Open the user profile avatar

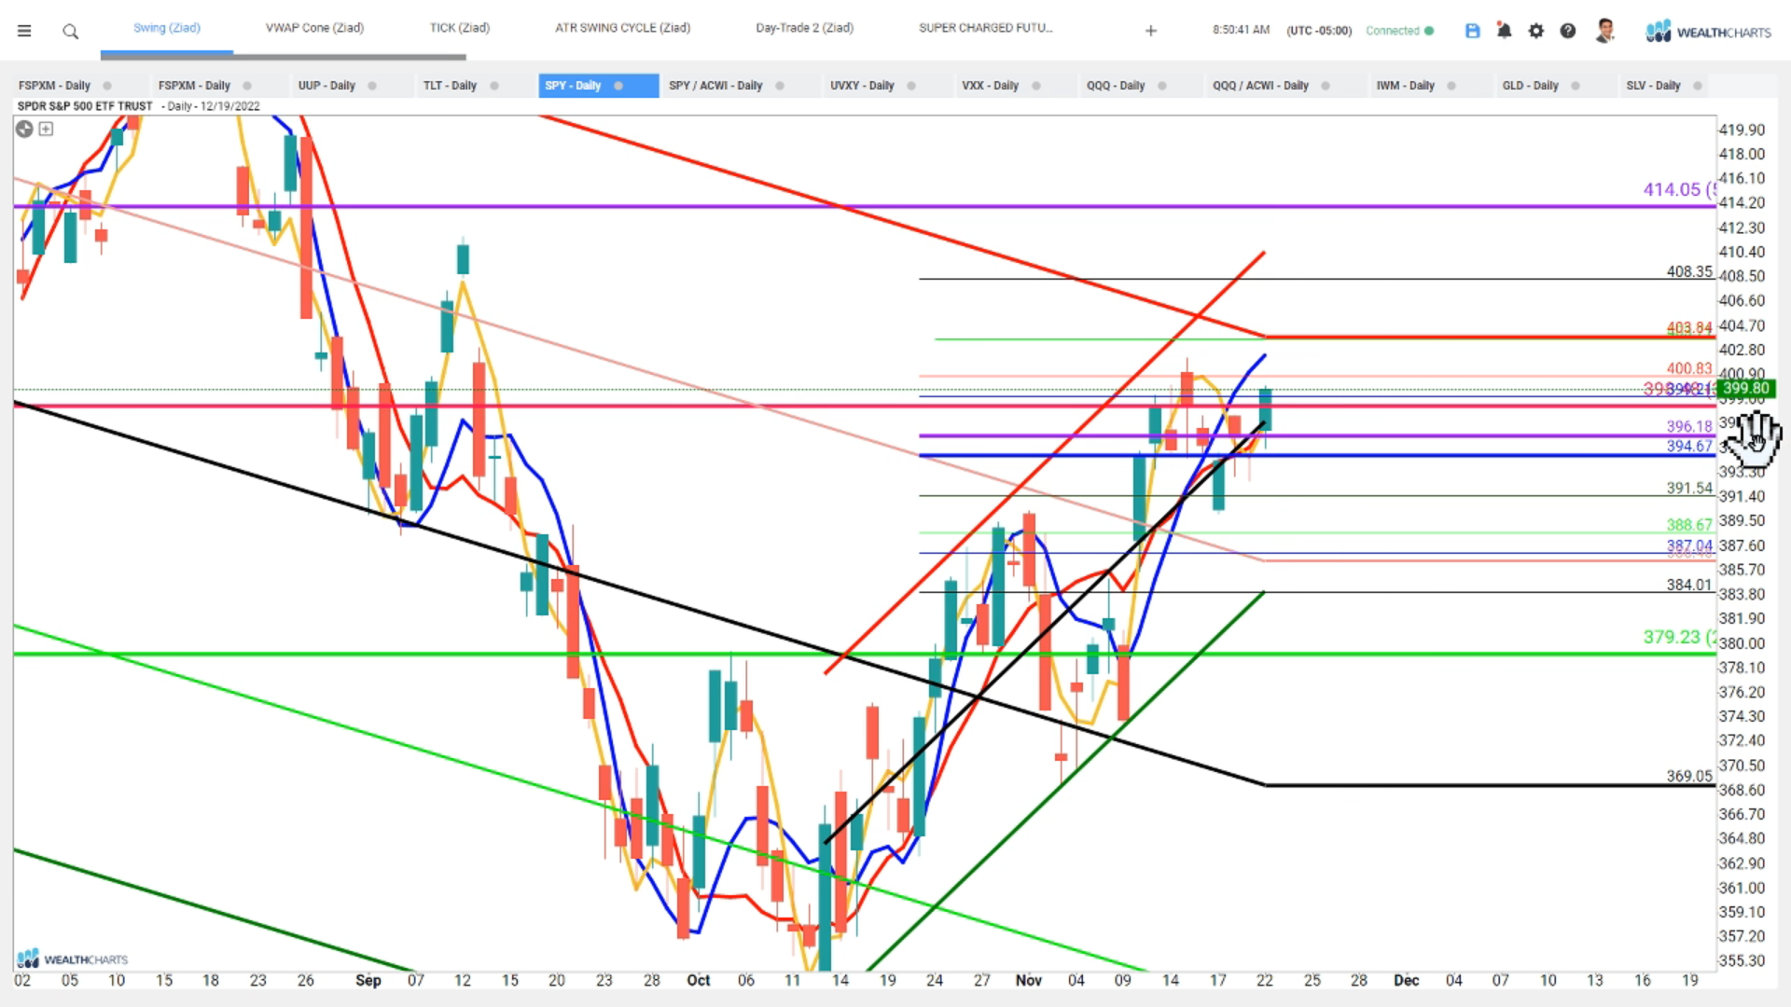pyautogui.click(x=1604, y=31)
